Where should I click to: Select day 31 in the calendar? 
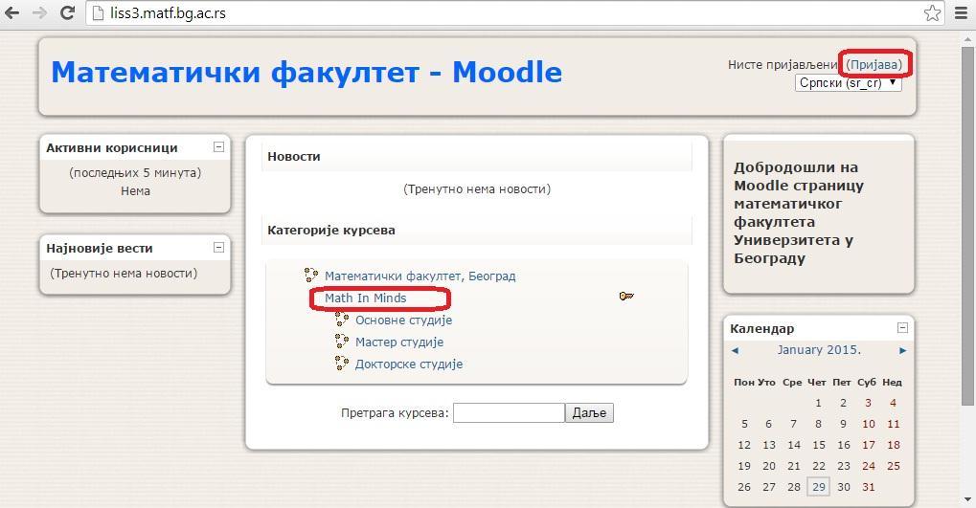869,487
